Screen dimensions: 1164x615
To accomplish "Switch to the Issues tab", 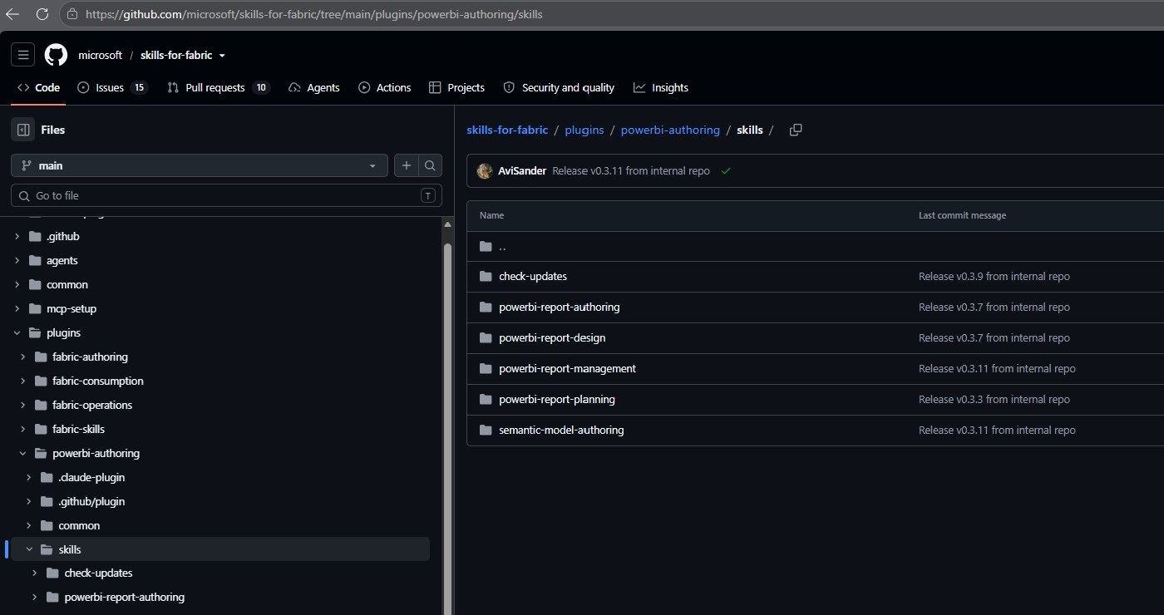I will coord(112,87).
